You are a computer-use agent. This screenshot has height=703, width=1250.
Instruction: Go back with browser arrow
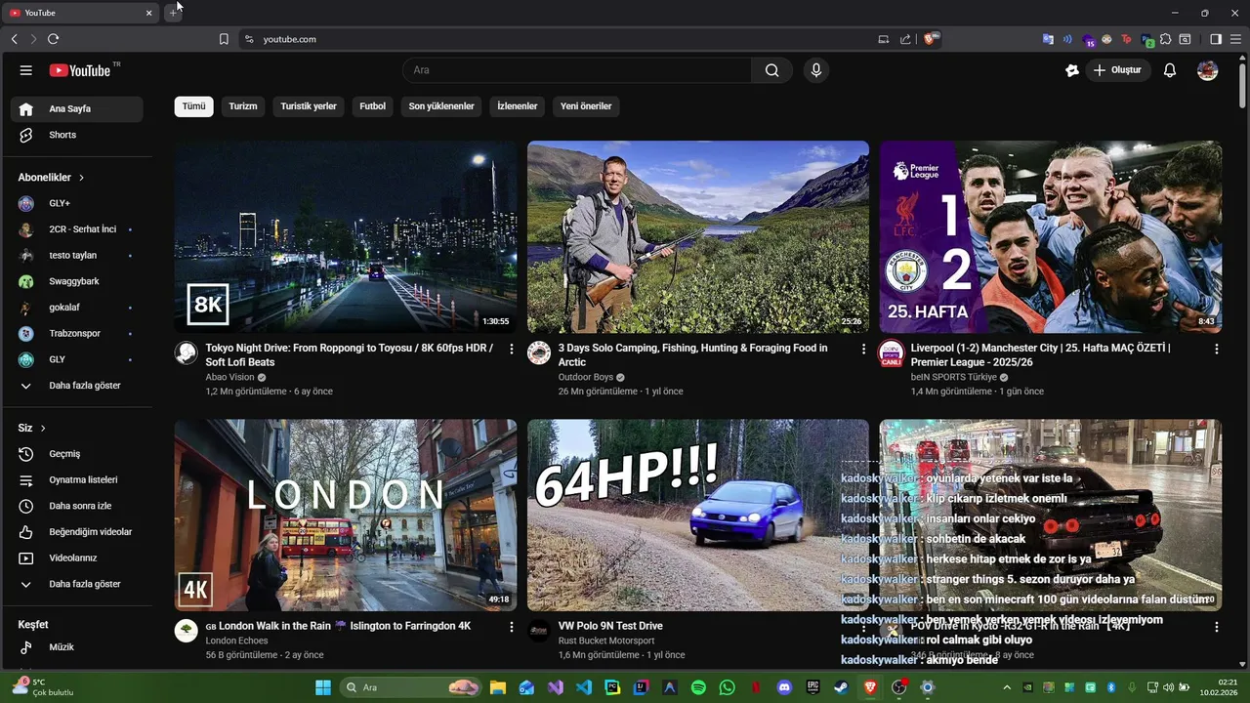click(x=14, y=39)
